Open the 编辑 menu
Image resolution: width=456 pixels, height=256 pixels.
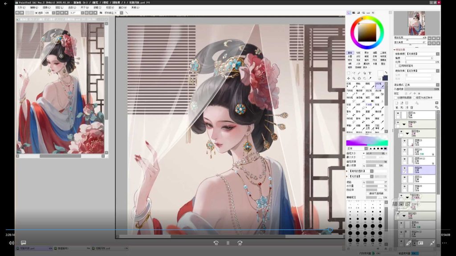[x=34, y=8]
